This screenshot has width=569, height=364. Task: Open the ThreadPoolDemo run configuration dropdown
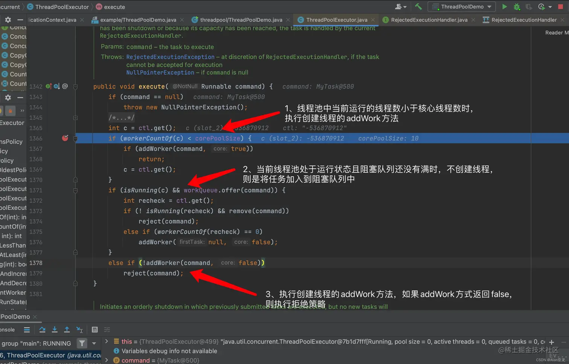tap(463, 6)
